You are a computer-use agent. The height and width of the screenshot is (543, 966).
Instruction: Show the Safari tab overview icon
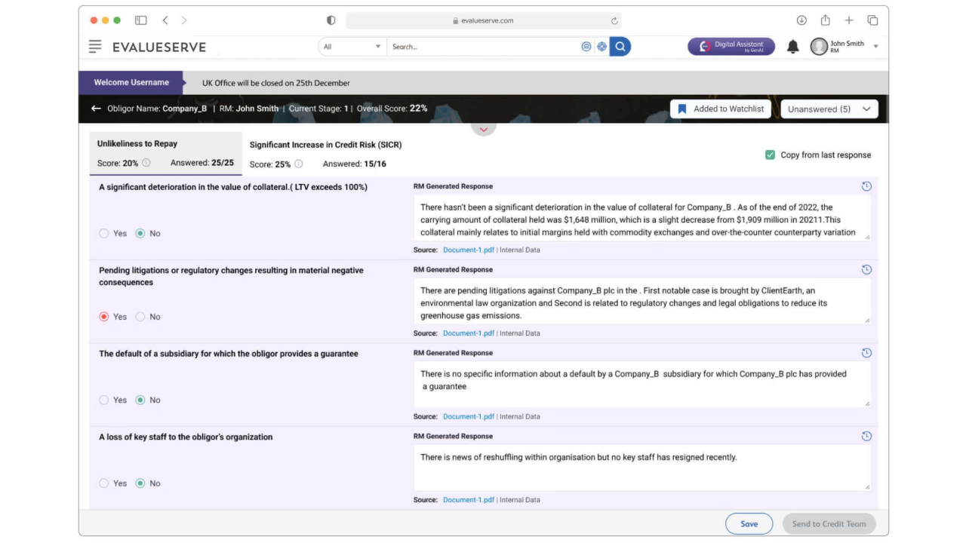point(872,20)
